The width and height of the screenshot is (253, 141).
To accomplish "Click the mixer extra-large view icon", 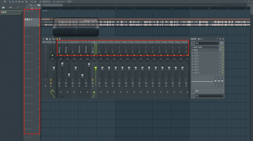I will point(60,39).
